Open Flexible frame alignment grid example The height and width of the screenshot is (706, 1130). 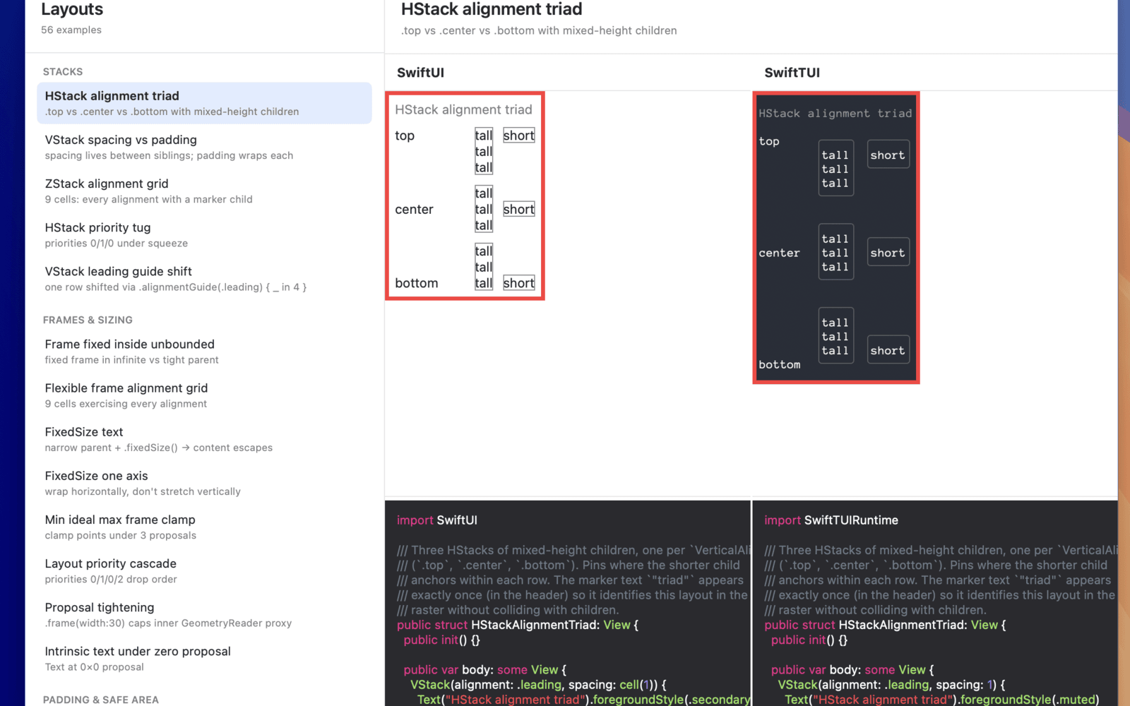click(x=204, y=395)
